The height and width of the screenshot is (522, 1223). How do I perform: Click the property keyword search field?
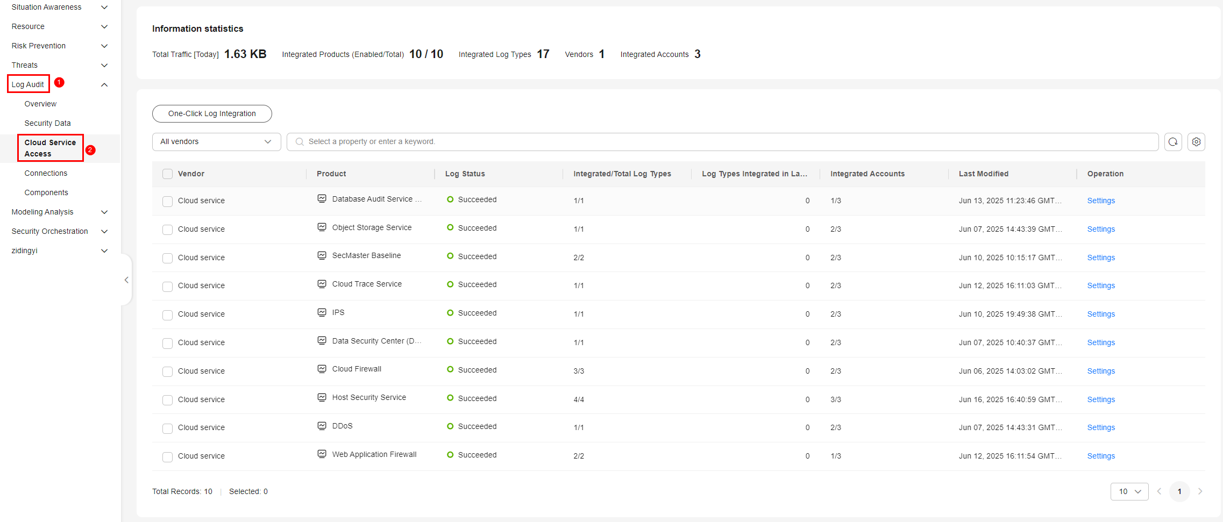pyautogui.click(x=722, y=142)
